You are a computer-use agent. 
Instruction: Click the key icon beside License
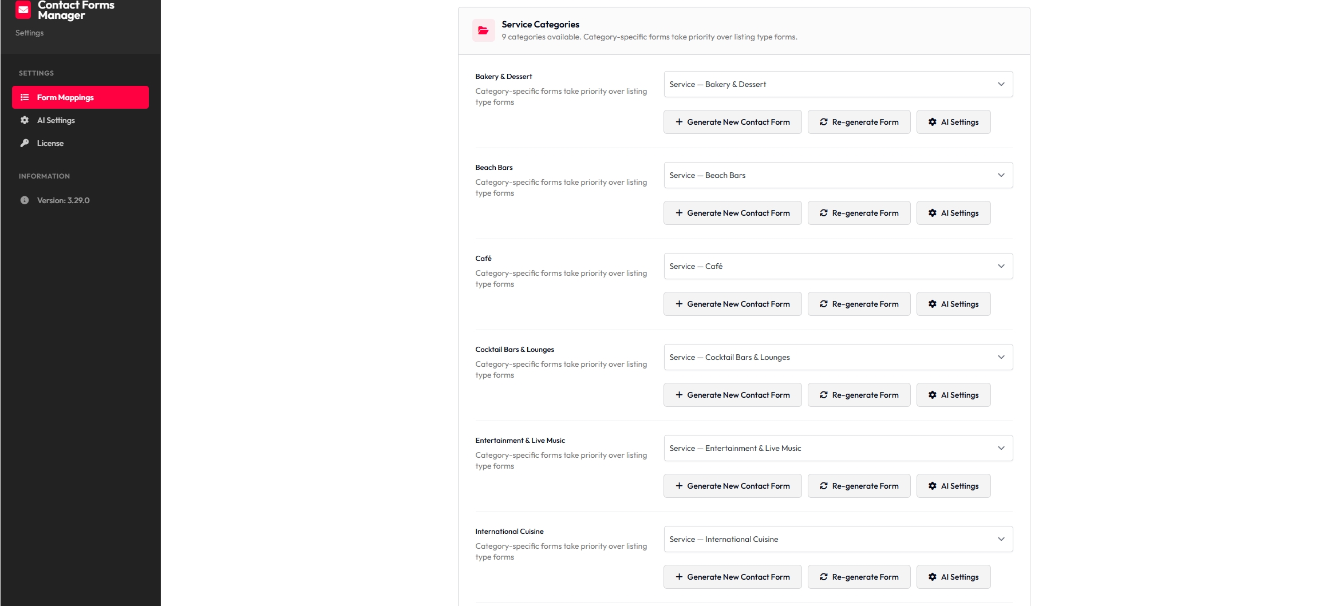point(24,143)
